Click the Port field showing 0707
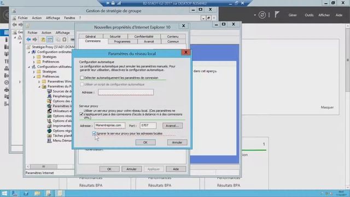 pos(148,125)
